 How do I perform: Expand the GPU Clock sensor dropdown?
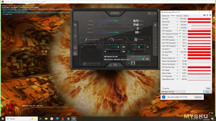(177, 19)
